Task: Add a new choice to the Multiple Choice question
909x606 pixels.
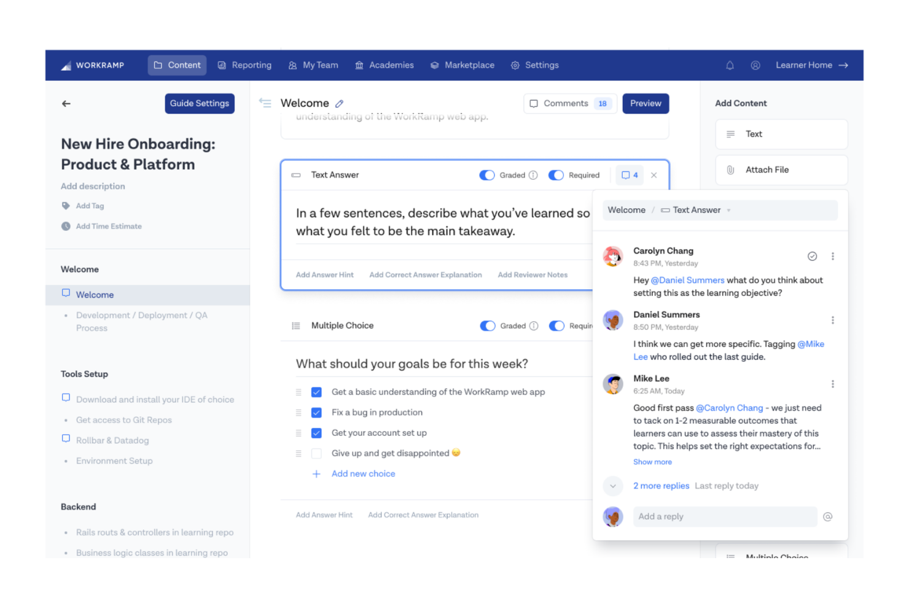Action: pyautogui.click(x=363, y=473)
